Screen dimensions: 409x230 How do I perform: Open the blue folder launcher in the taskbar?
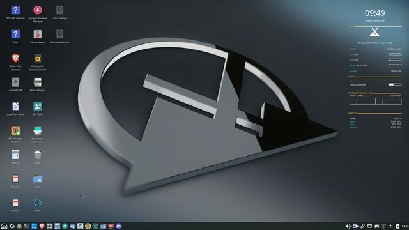104,226
